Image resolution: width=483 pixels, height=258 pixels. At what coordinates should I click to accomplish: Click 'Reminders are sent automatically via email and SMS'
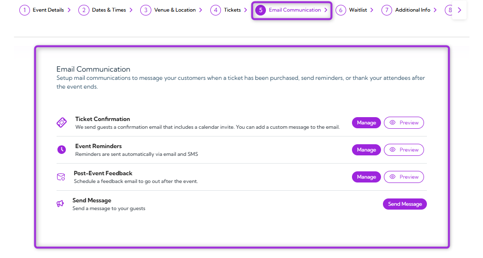[136, 154]
